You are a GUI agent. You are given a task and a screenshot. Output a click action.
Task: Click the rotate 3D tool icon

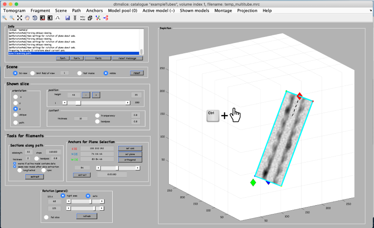34,18
